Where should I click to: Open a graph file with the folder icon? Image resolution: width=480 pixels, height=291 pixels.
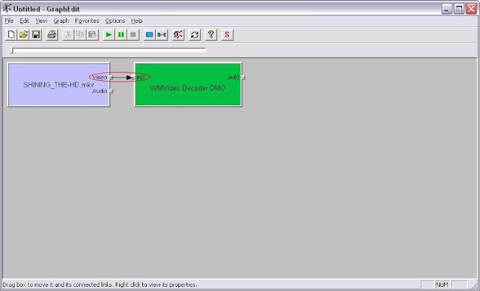pos(23,35)
